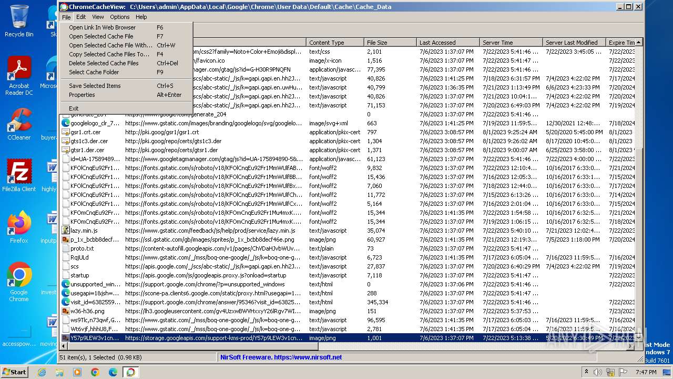
Task: Click the lazy.min.js script icon
Action: click(x=66, y=231)
